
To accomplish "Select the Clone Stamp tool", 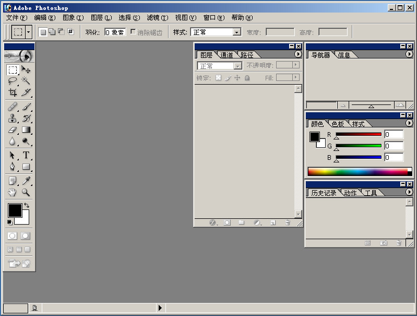I will [13, 118].
